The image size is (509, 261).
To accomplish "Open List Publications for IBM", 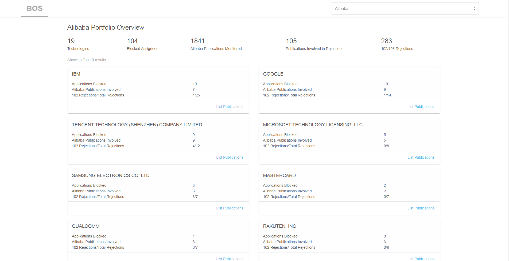I will (x=230, y=107).
